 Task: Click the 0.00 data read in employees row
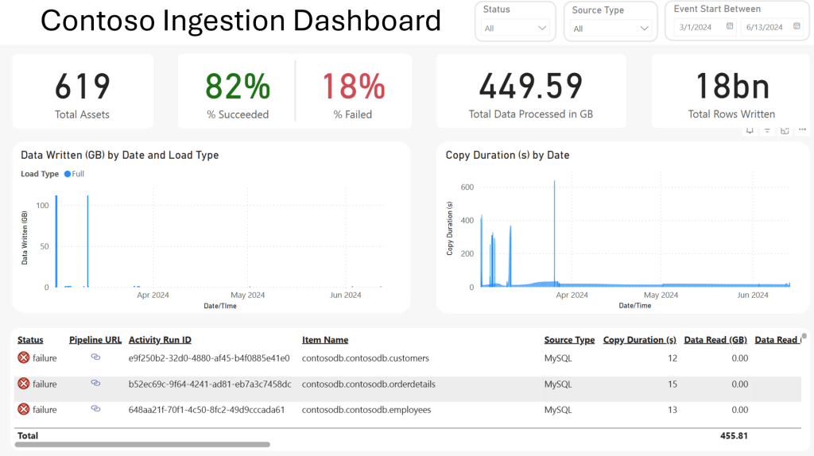pyautogui.click(x=740, y=410)
